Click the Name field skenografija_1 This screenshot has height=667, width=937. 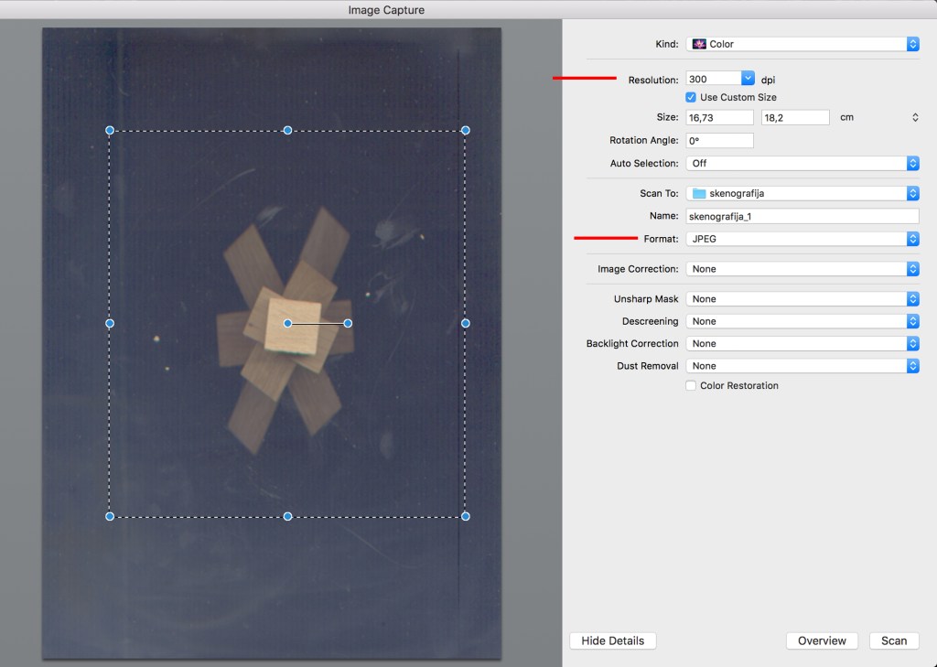tap(802, 216)
